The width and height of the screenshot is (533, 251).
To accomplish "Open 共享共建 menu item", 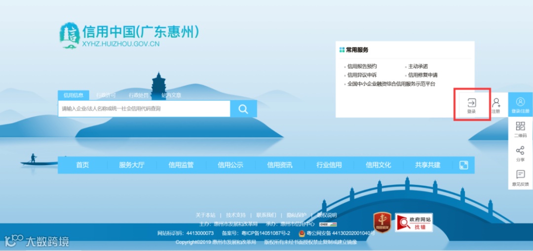I will point(427,165).
